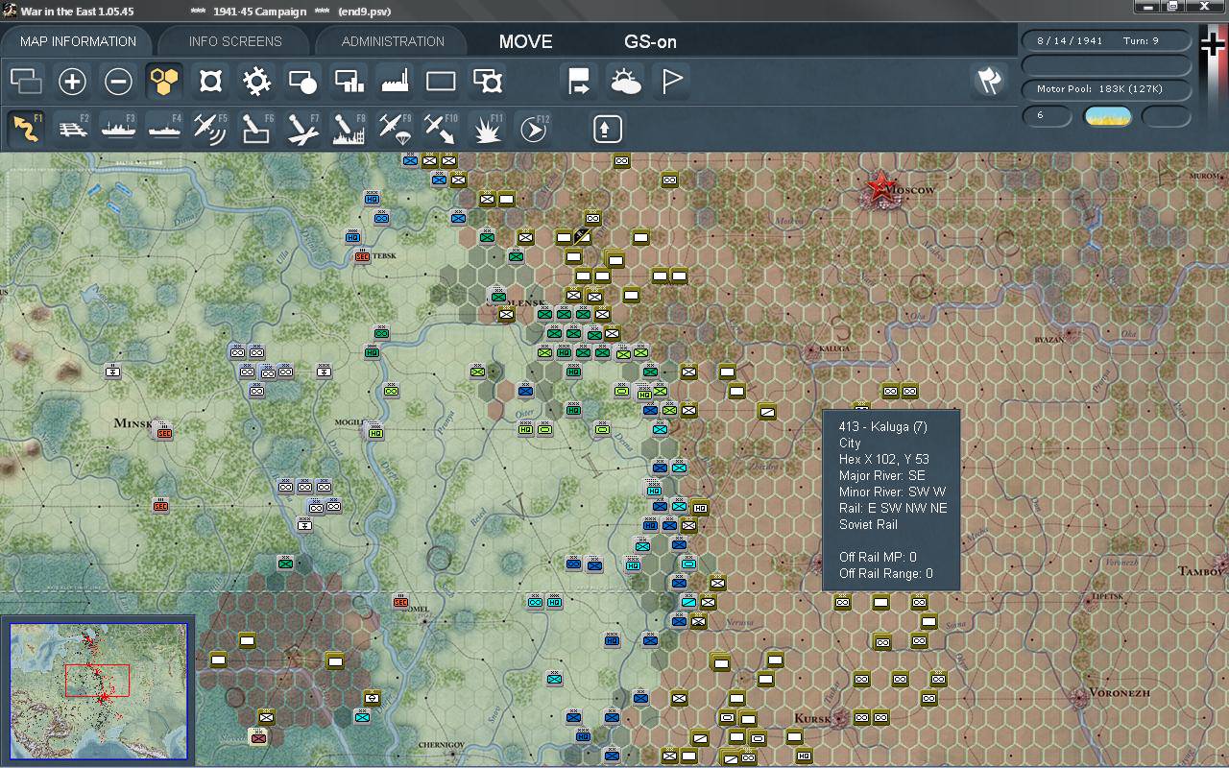
Task: Select the F4 amphibious ship icon
Action: [x=164, y=129]
